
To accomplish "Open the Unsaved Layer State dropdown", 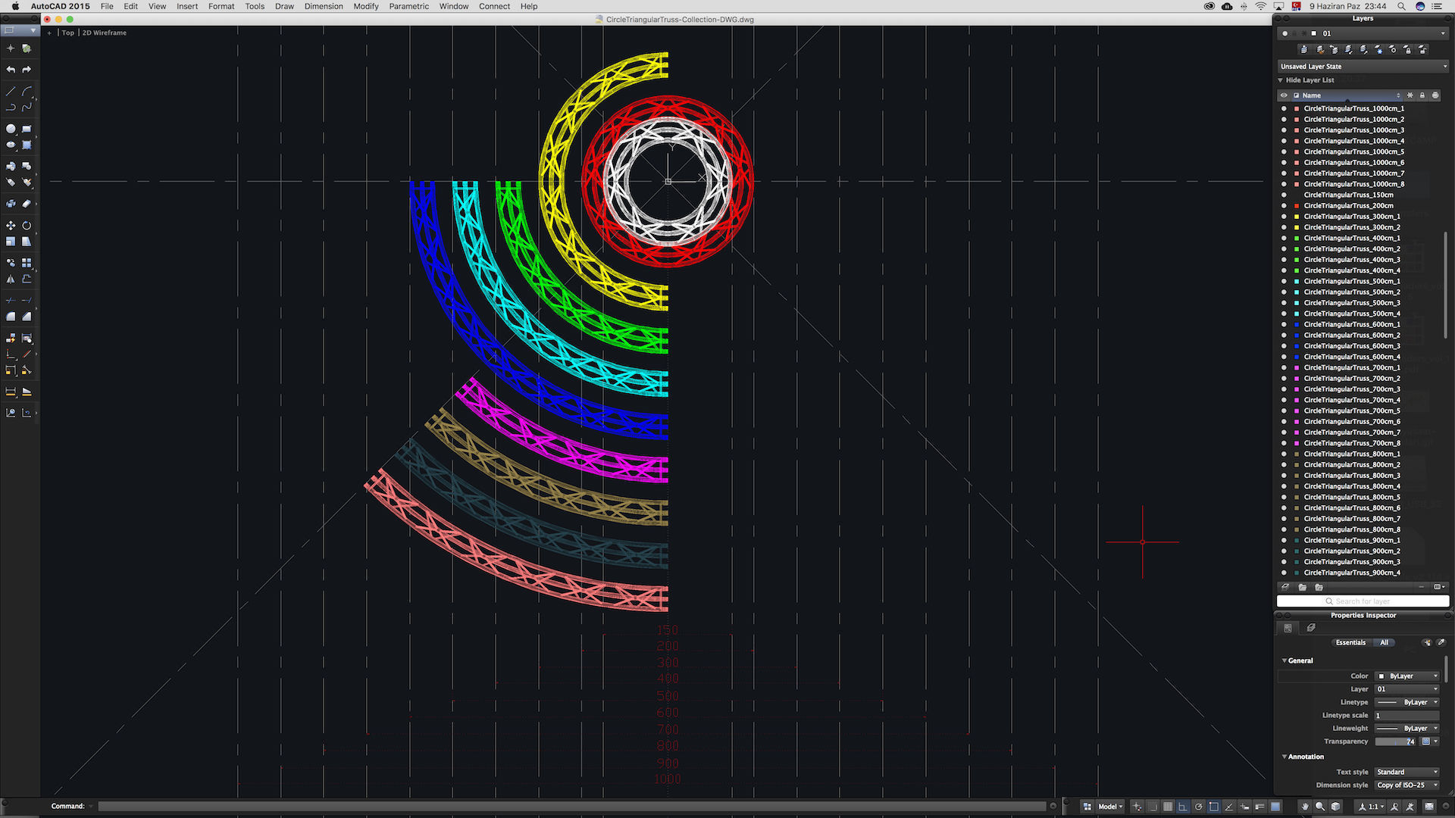I will click(x=1363, y=67).
